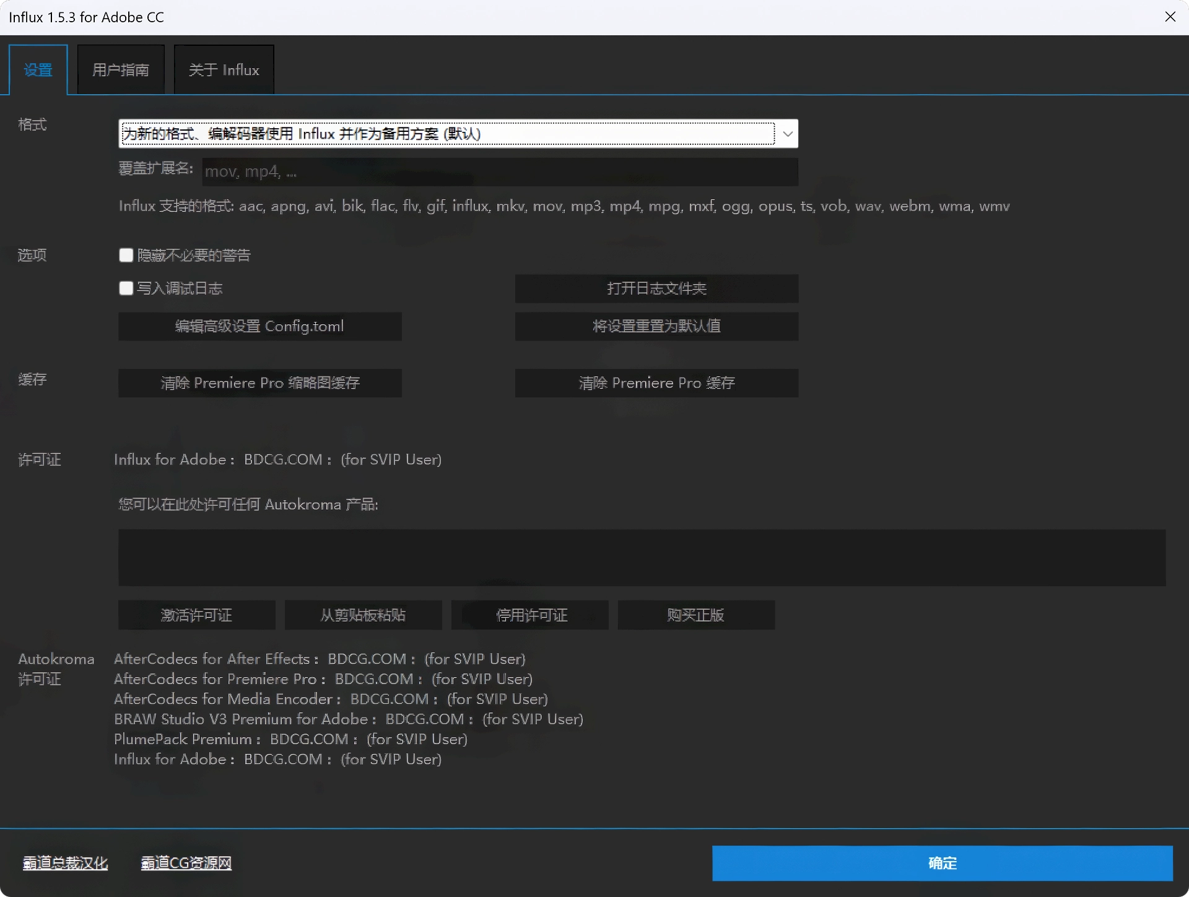Enable 隐藏不必要的警告 checkbox
Viewport: 1189px width, 897px height.
tap(126, 255)
